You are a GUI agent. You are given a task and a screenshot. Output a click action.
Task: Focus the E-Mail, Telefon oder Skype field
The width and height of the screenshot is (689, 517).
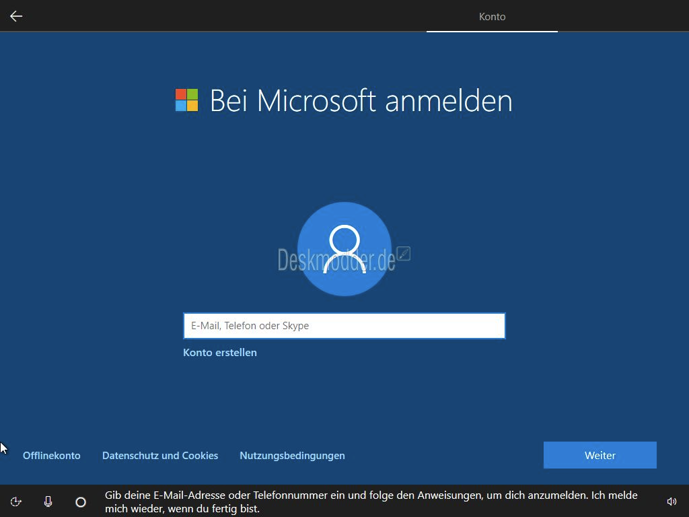click(344, 326)
